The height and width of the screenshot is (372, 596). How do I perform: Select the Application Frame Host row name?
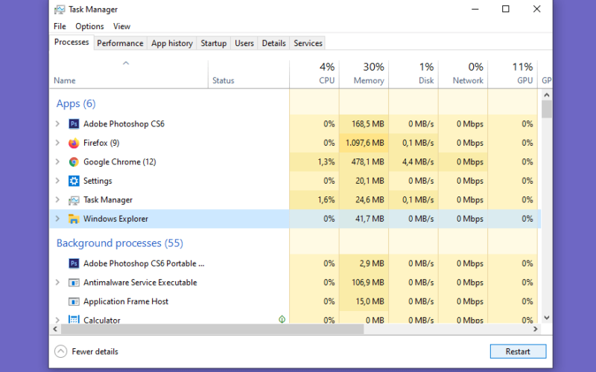pyautogui.click(x=126, y=301)
